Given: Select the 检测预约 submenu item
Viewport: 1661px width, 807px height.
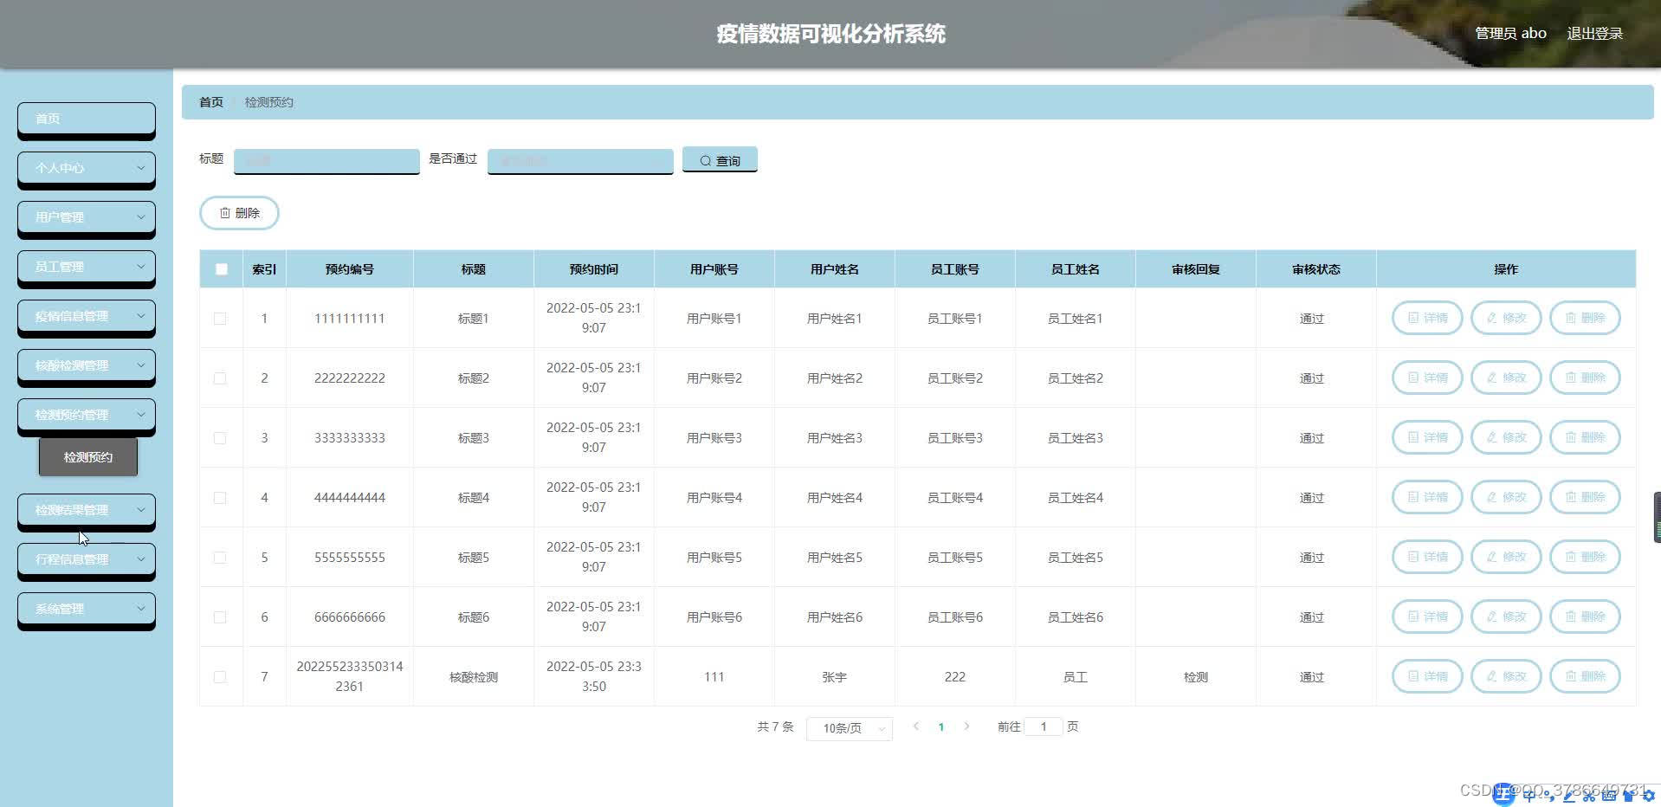Looking at the screenshot, I should tap(88, 457).
